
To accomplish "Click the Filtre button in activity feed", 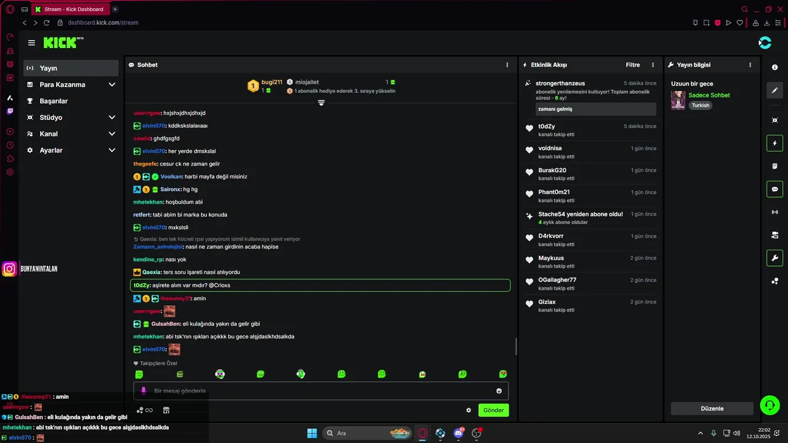I will pyautogui.click(x=633, y=65).
